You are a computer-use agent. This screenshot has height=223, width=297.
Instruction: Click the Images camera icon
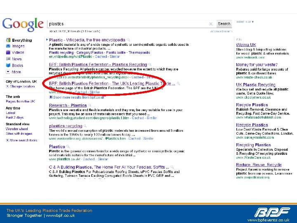click(x=8, y=46)
